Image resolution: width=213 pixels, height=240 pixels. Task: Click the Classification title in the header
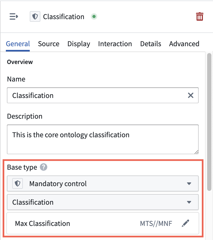click(x=64, y=17)
